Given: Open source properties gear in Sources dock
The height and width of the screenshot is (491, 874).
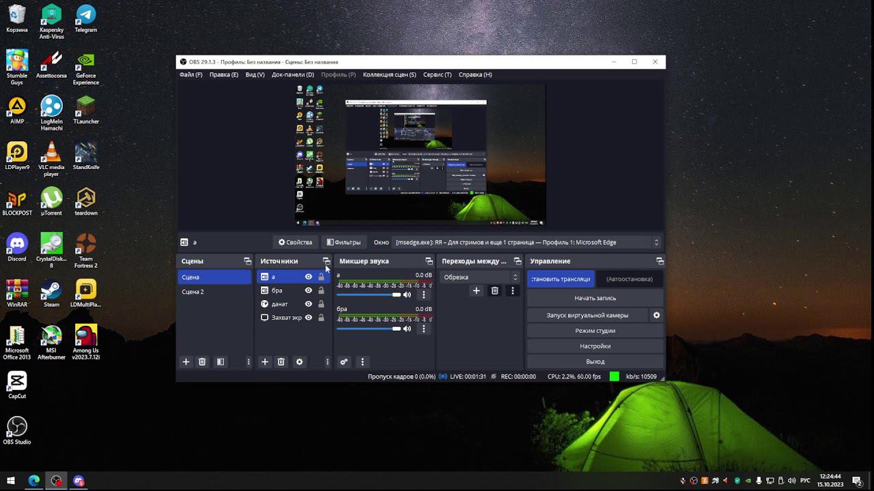Looking at the screenshot, I should 299,362.
